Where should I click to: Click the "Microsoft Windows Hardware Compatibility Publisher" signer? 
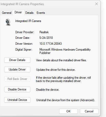[x=65, y=51]
